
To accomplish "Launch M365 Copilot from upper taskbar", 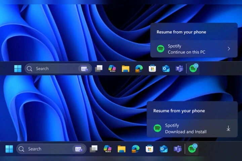I will pyautogui.click(x=112, y=68).
